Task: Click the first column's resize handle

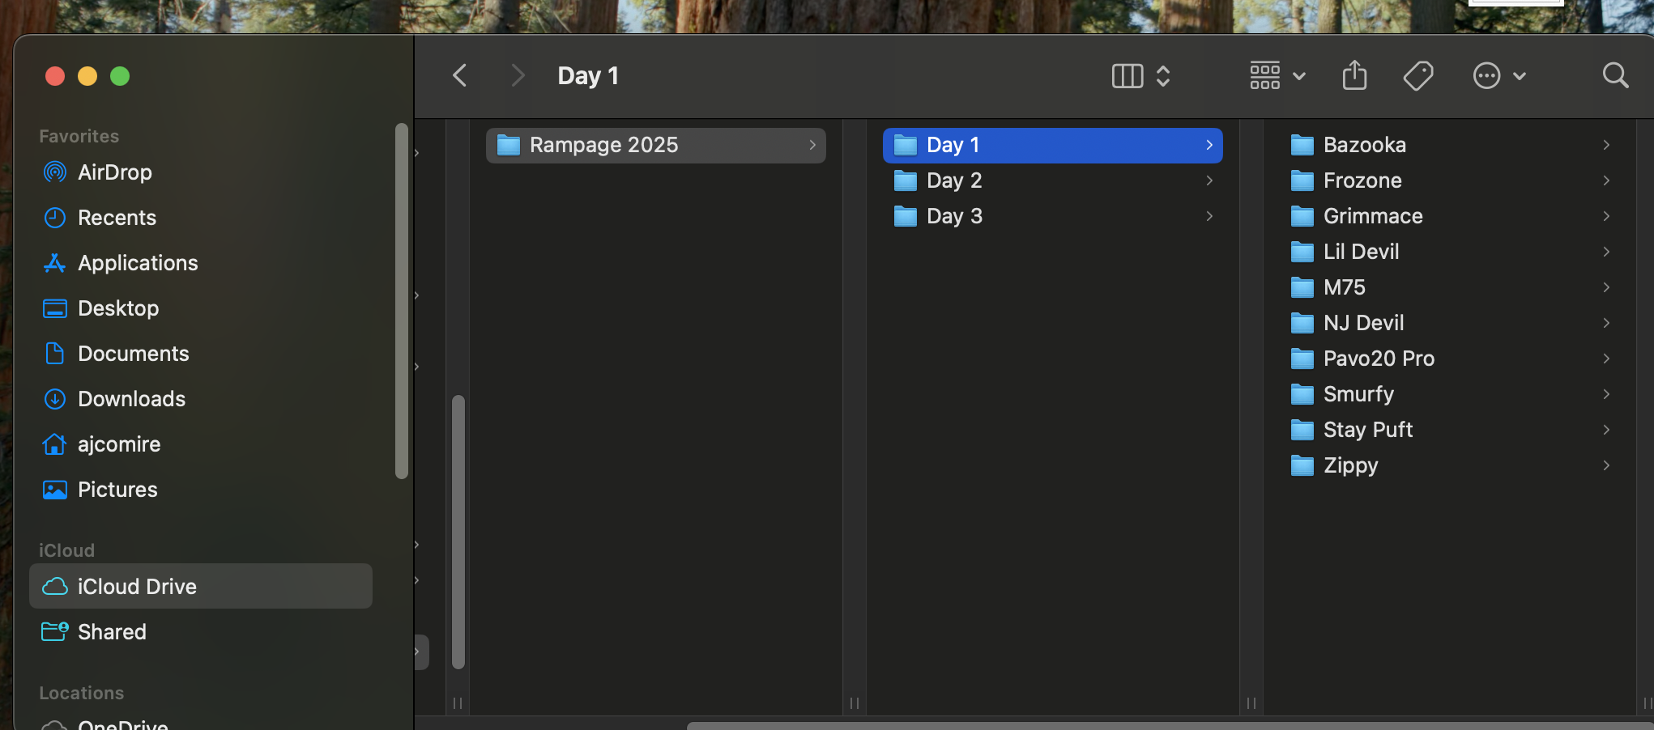Action: pos(458,702)
